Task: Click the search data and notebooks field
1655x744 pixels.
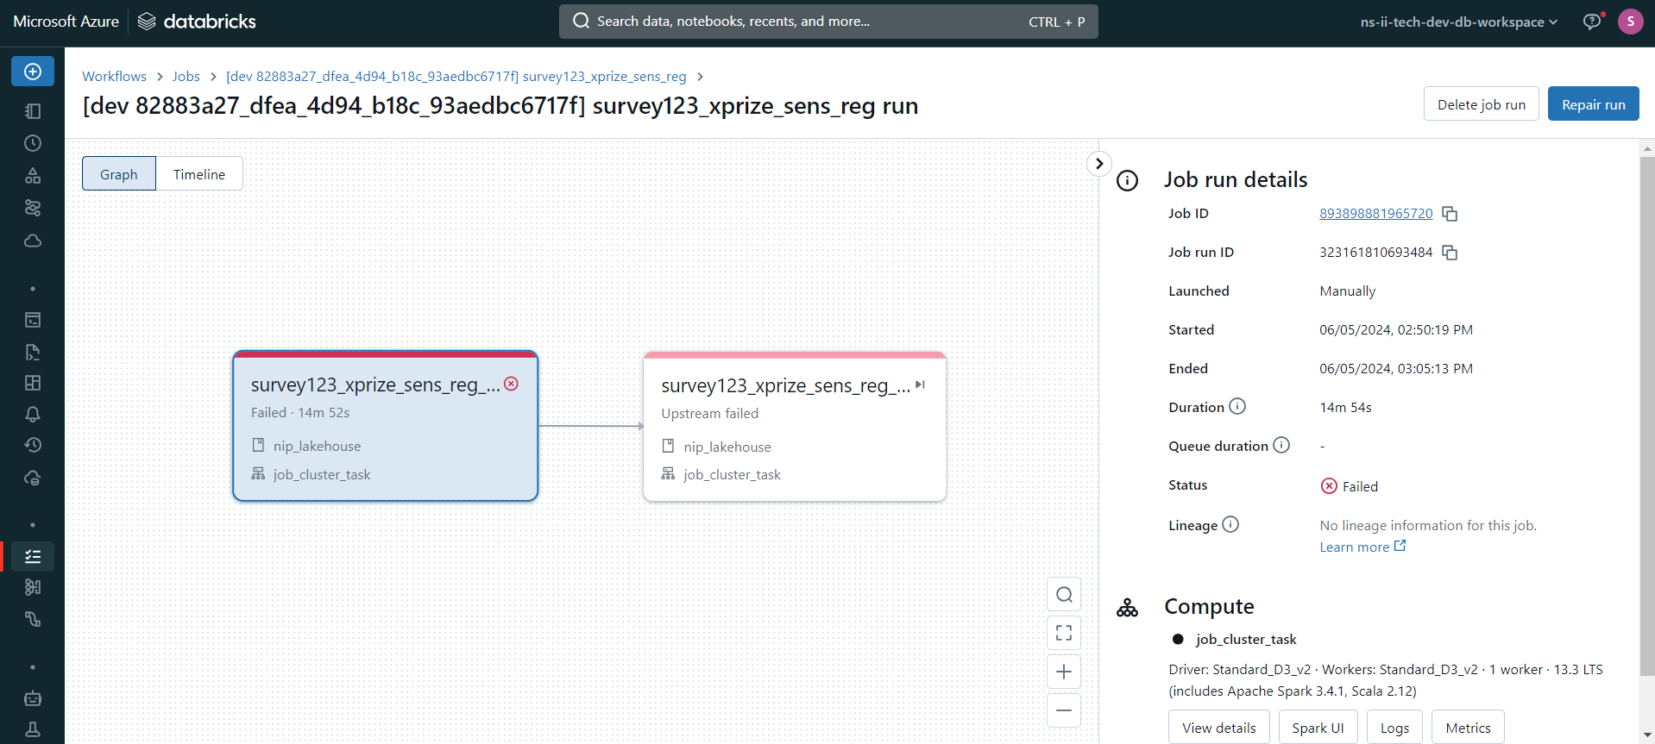Action: 828,22
